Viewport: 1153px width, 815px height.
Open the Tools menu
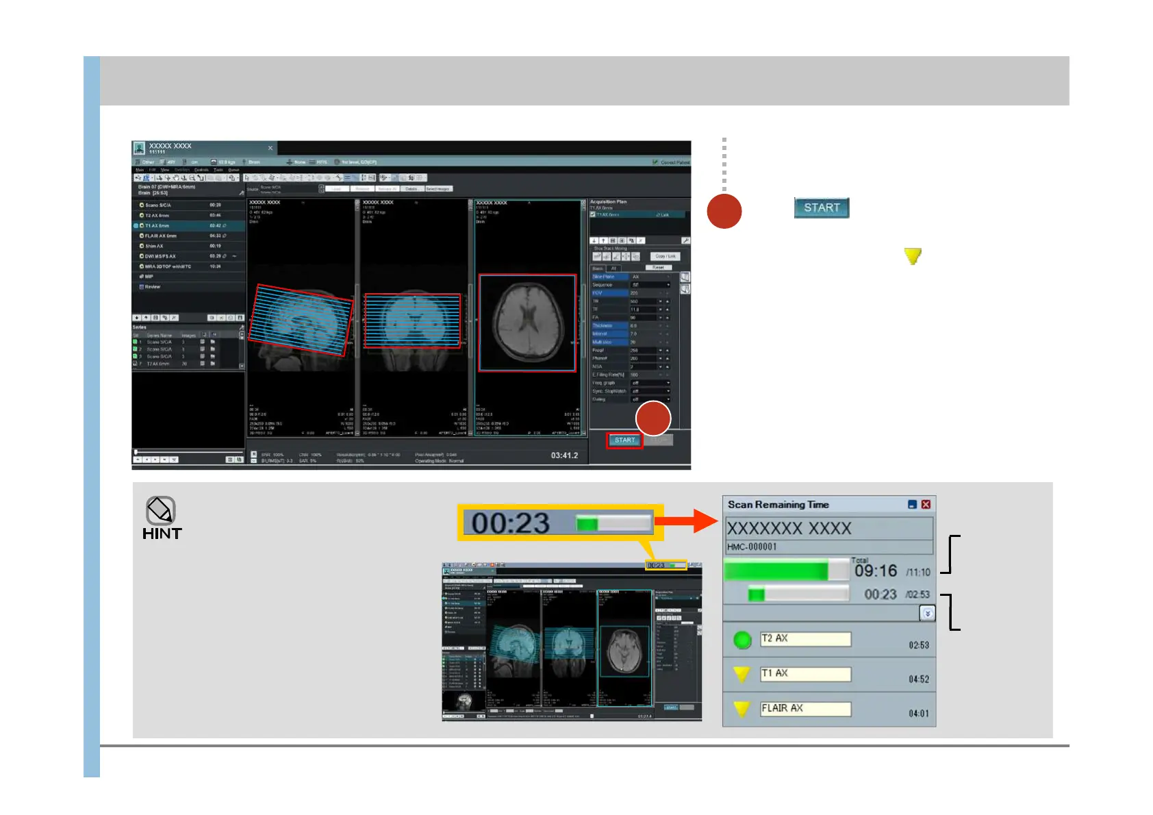tap(218, 170)
